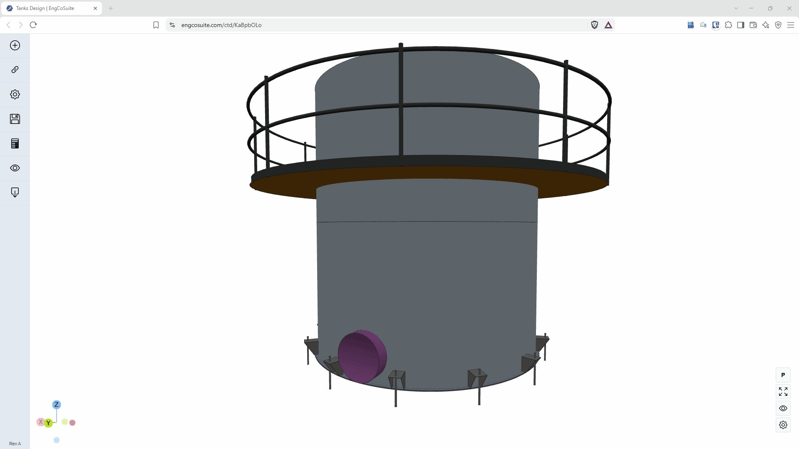
Task: Open the tab search dropdown chevron
Action: coord(736,8)
